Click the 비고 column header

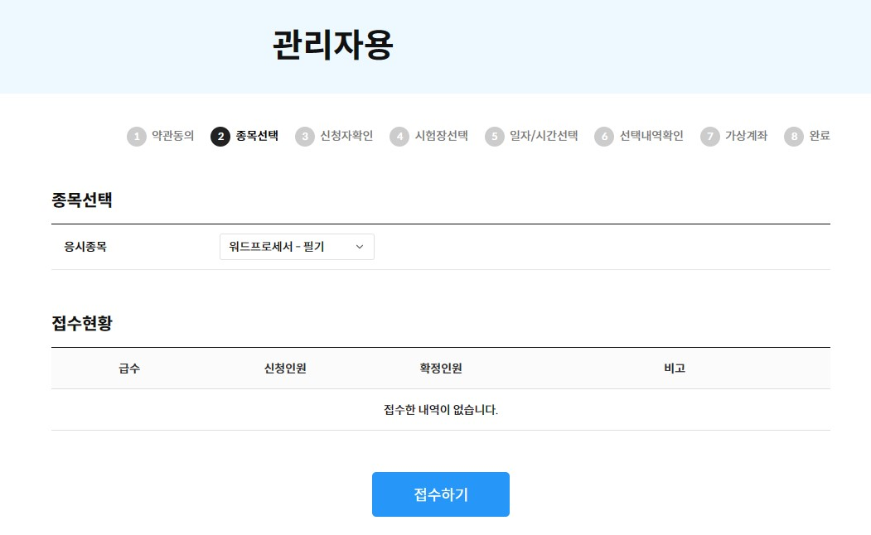coord(675,369)
